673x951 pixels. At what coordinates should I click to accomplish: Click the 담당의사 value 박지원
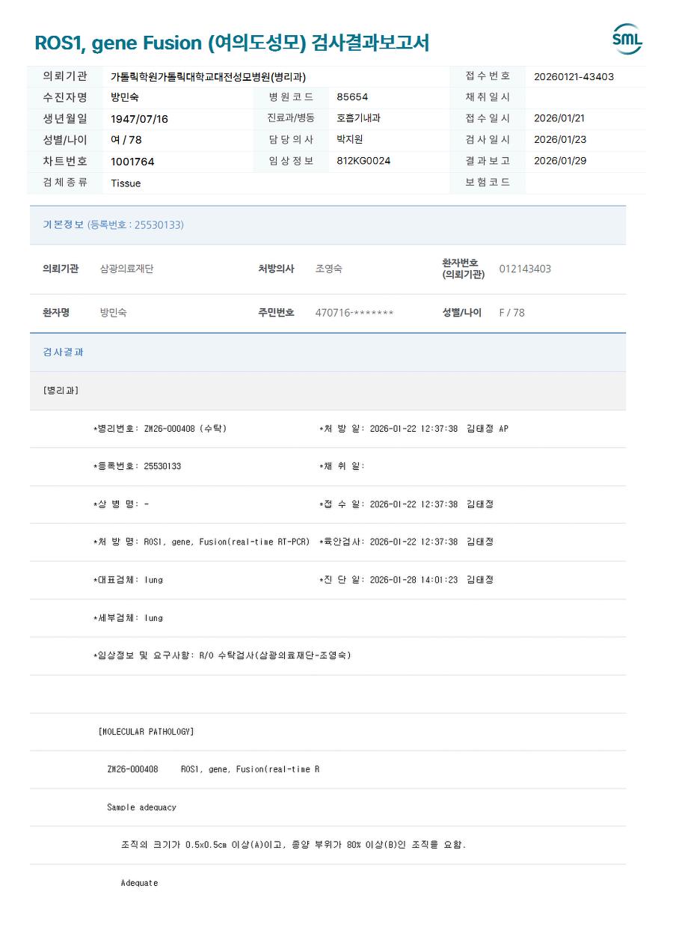(350, 139)
